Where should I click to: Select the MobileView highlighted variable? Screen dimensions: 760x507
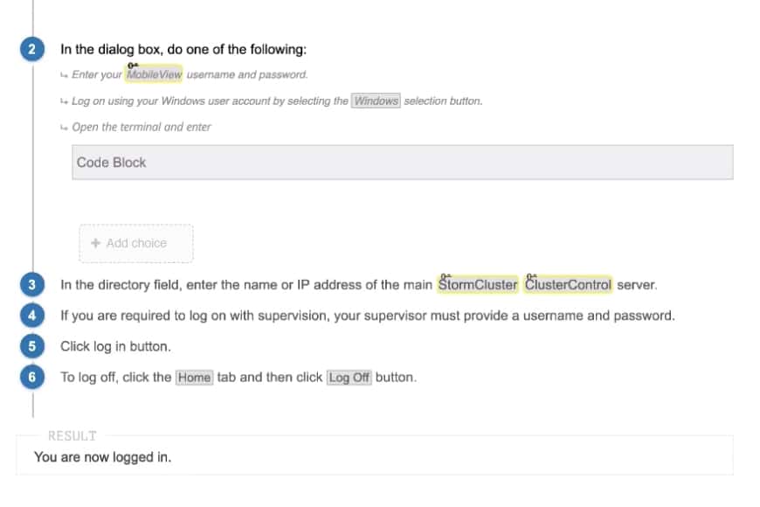click(154, 74)
